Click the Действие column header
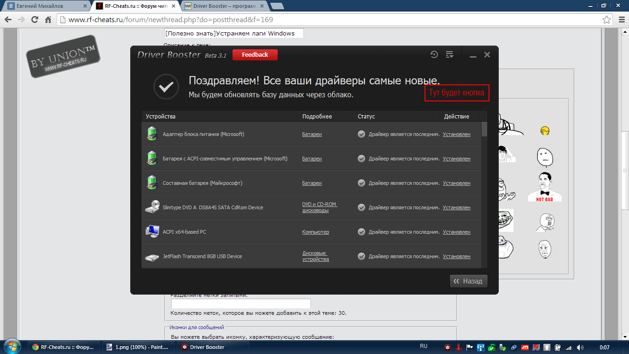Viewport: 629px width, 354px height. click(457, 117)
